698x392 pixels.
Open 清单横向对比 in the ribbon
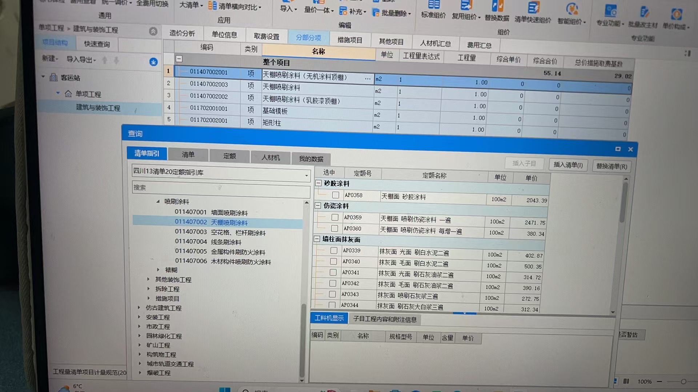pos(235,6)
